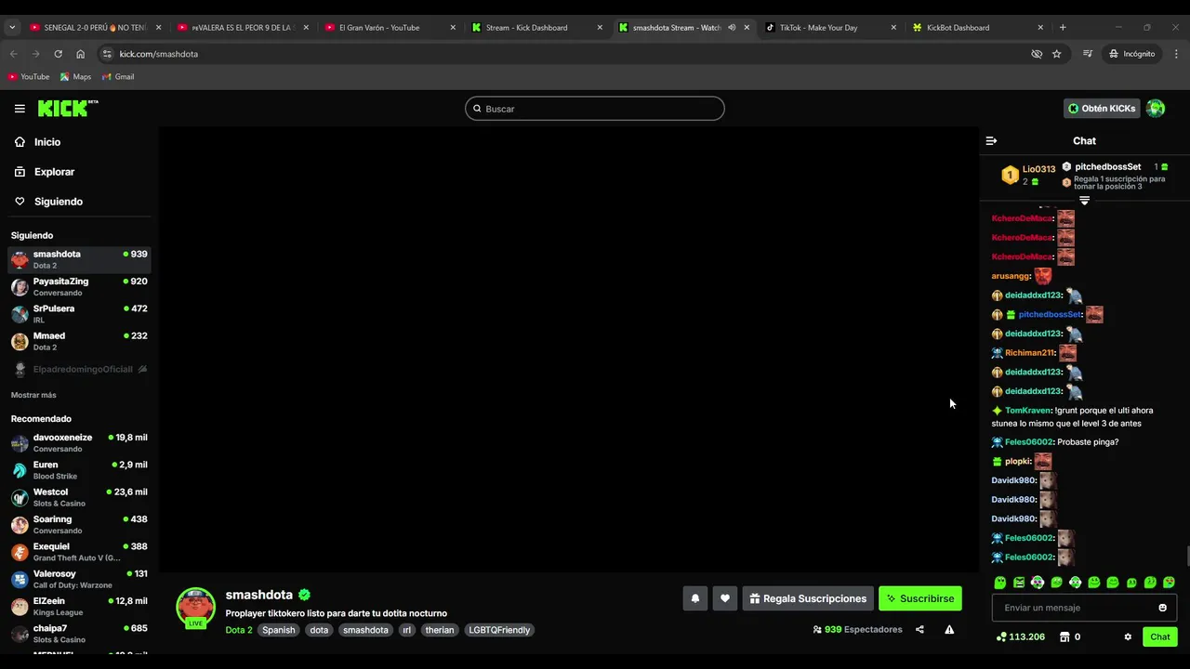Viewport: 1190px width, 669px height.
Task: Click the Buscar search field
Action: tap(595, 109)
